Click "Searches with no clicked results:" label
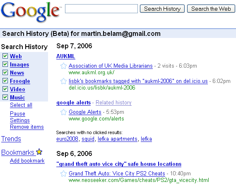Viewport: 236px width, 184px height. (x=89, y=132)
